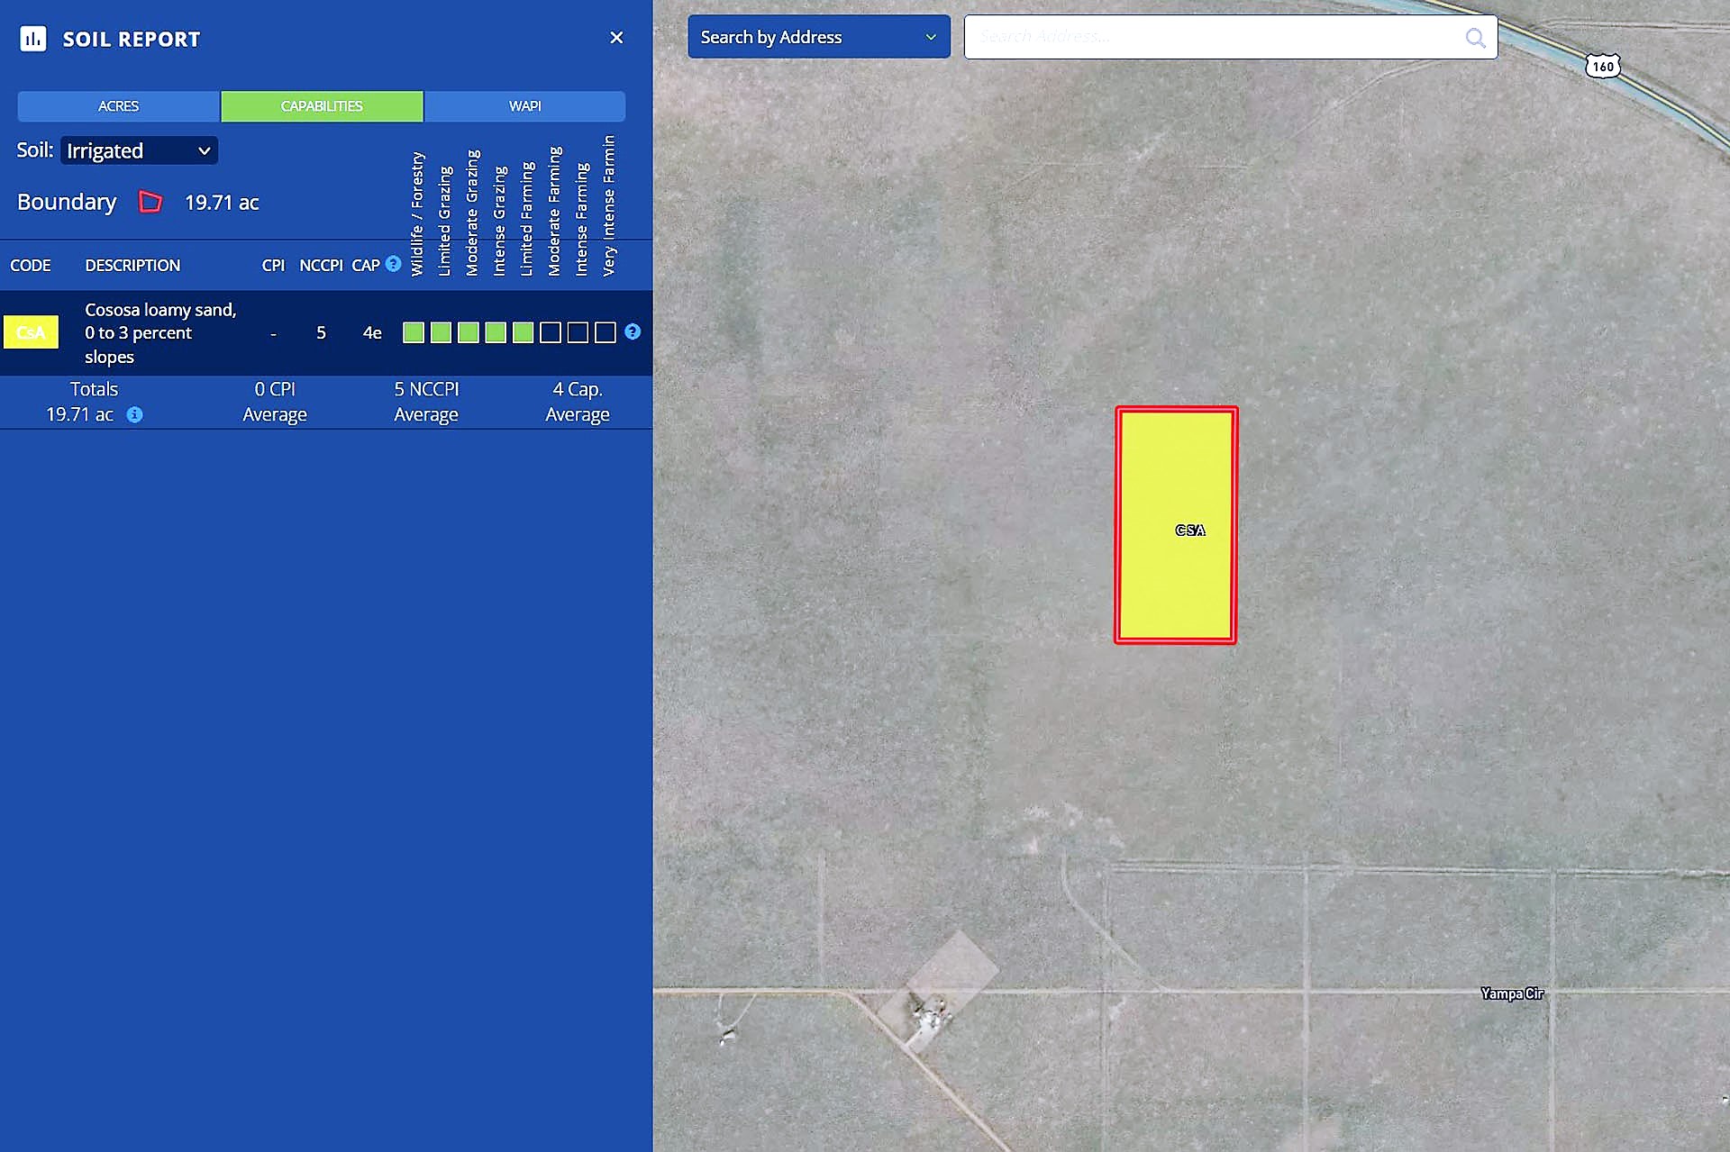This screenshot has height=1152, width=1730.
Task: Click the Wildlife / Forestry capability box
Action: point(414,332)
